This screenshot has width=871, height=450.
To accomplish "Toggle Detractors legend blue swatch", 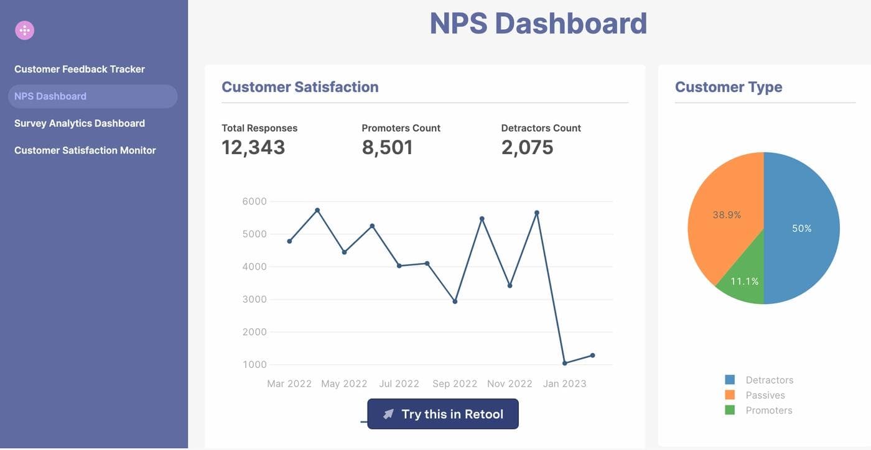I will 730,380.
